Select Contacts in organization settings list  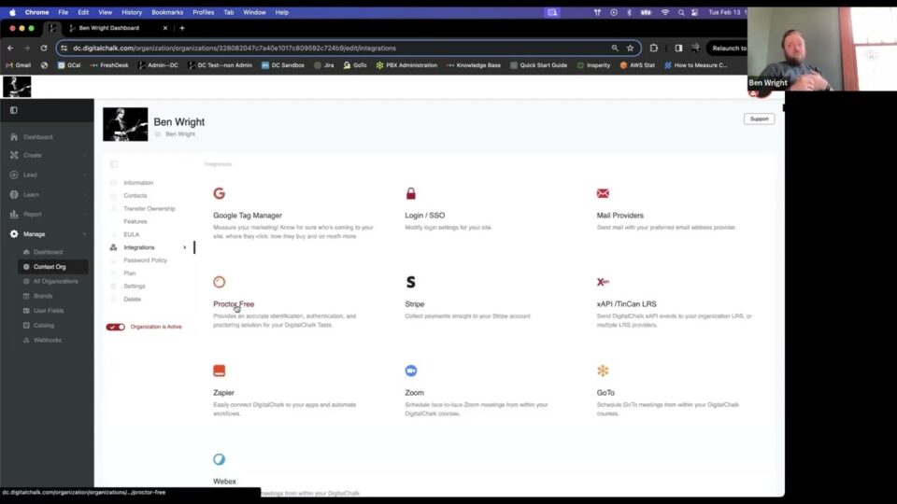coord(135,195)
